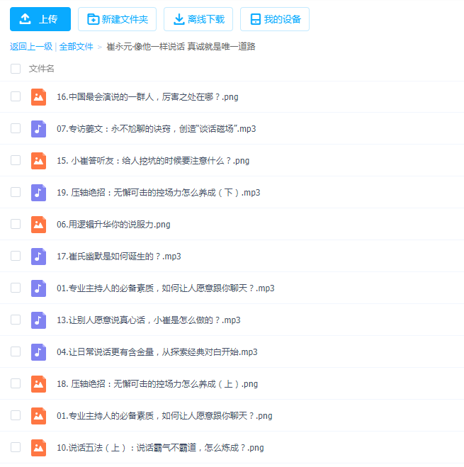Check the box for 13.让别人愿意说真心话 mp3
Image resolution: width=464 pixels, height=467 pixels.
pos(16,320)
